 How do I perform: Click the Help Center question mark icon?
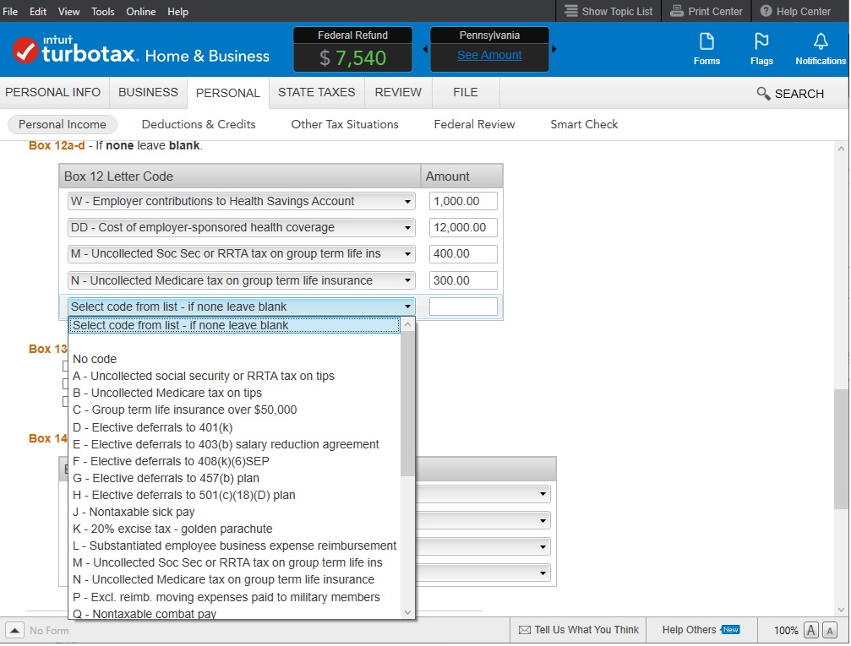point(766,11)
